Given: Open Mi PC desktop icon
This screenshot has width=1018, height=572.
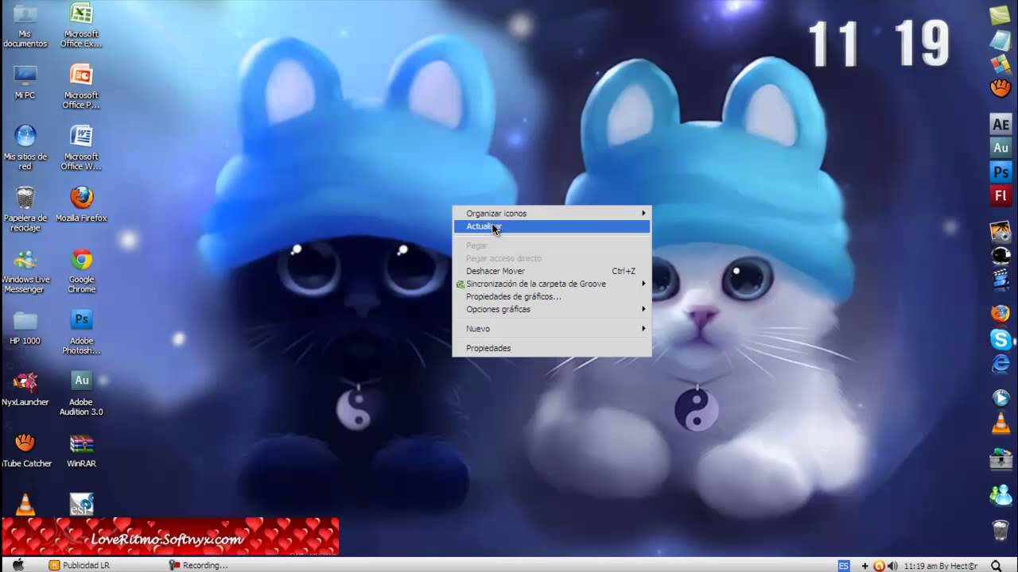Looking at the screenshot, I should click(25, 83).
